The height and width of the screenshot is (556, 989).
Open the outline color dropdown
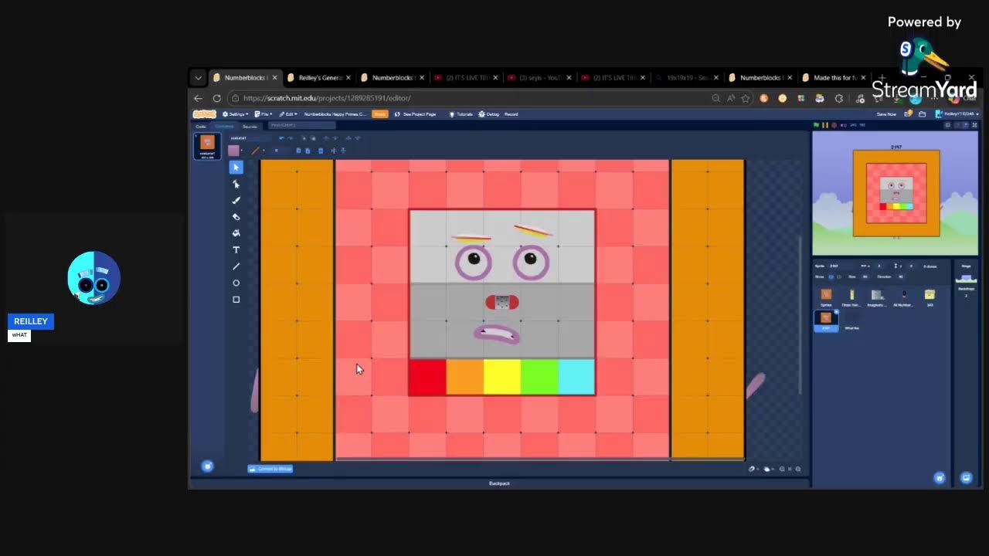click(x=263, y=151)
